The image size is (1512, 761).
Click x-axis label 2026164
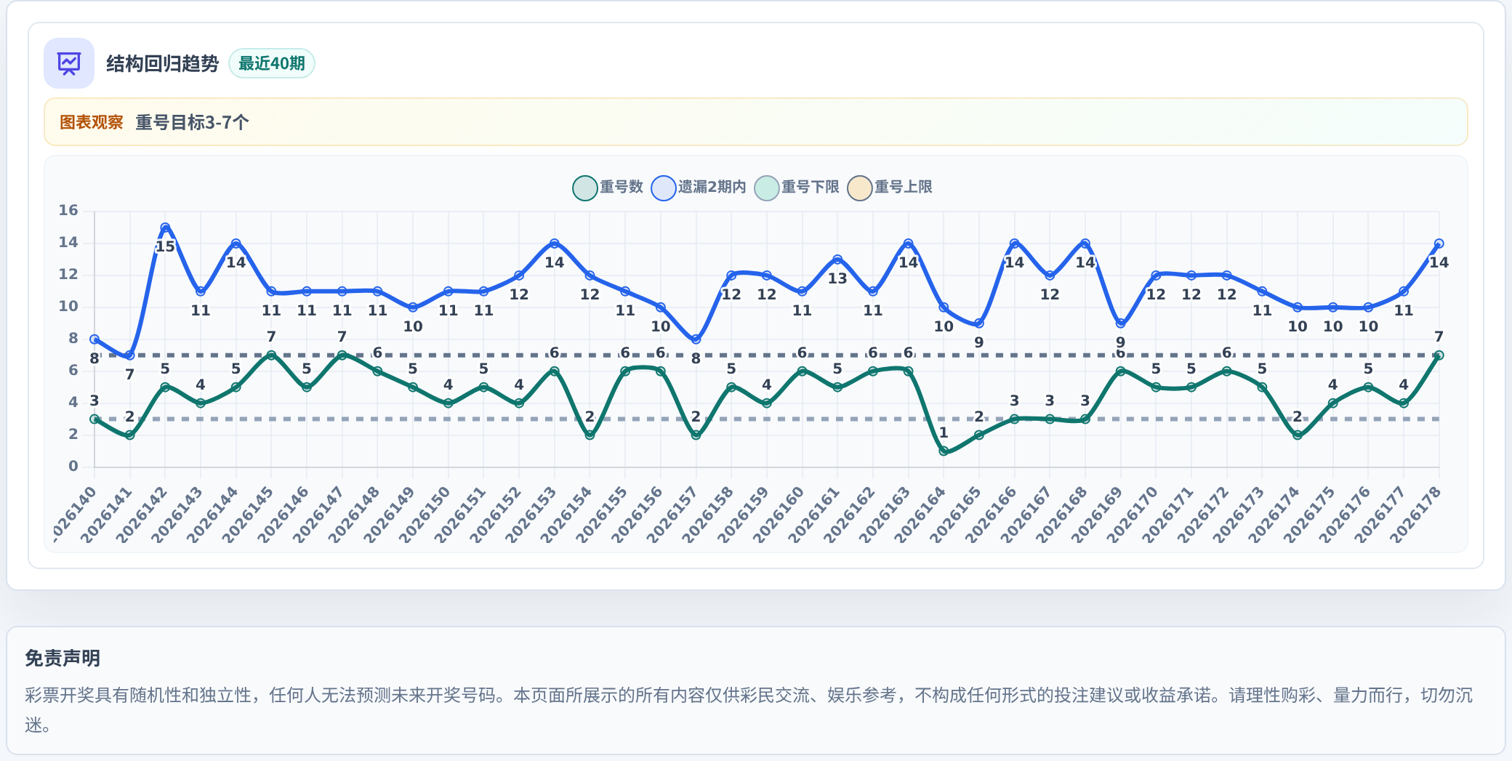coord(920,515)
